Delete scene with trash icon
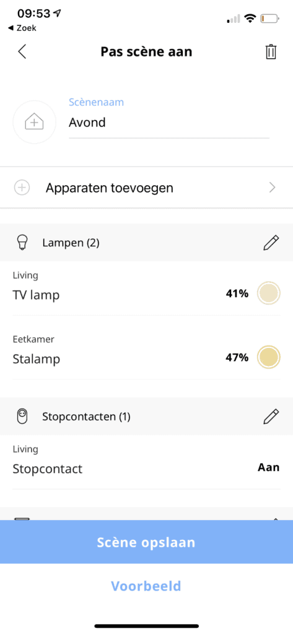The height and width of the screenshot is (634, 293). [271, 52]
